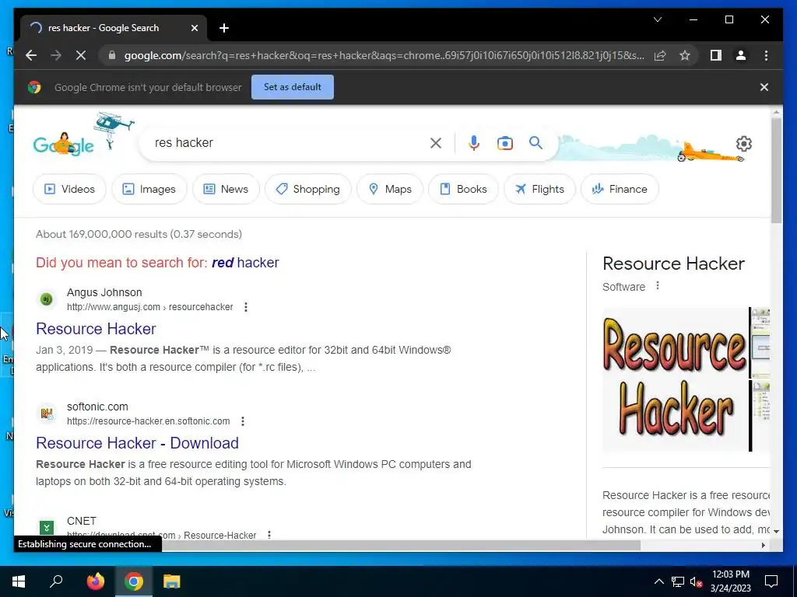Focus the Chrome address bar URL
Image resolution: width=797 pixels, height=597 pixels.
pos(384,55)
